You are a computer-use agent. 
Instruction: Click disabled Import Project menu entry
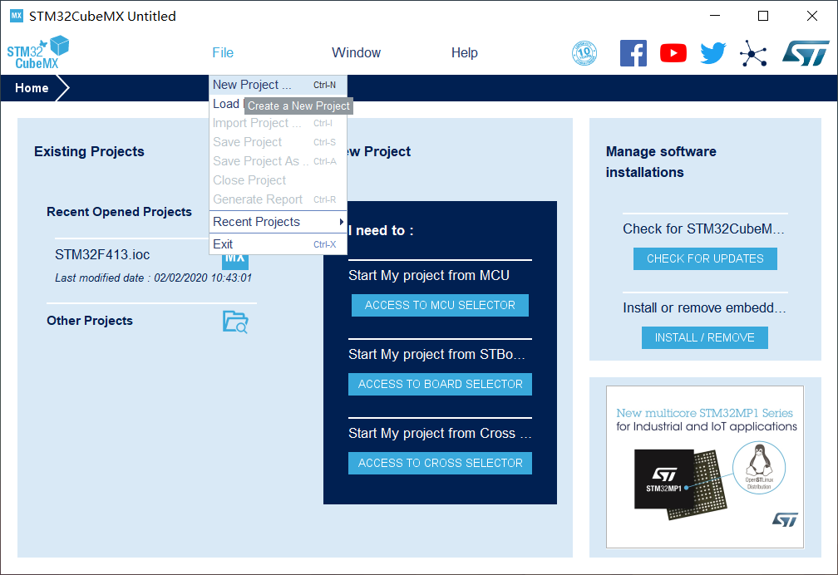(x=278, y=123)
